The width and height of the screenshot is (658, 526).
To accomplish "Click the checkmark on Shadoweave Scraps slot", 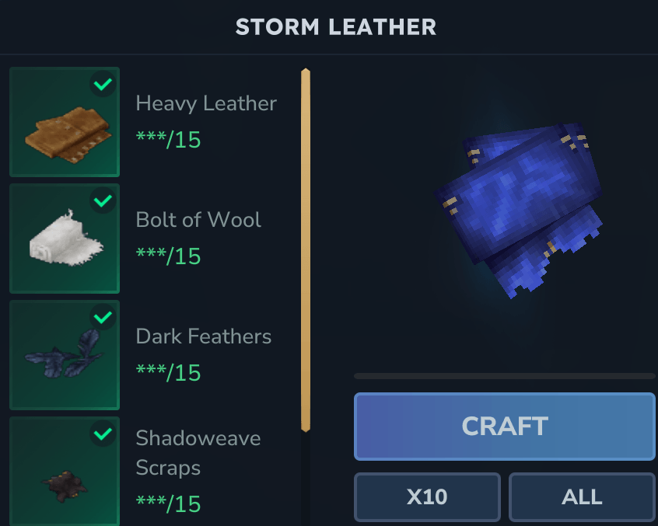I will [103, 434].
